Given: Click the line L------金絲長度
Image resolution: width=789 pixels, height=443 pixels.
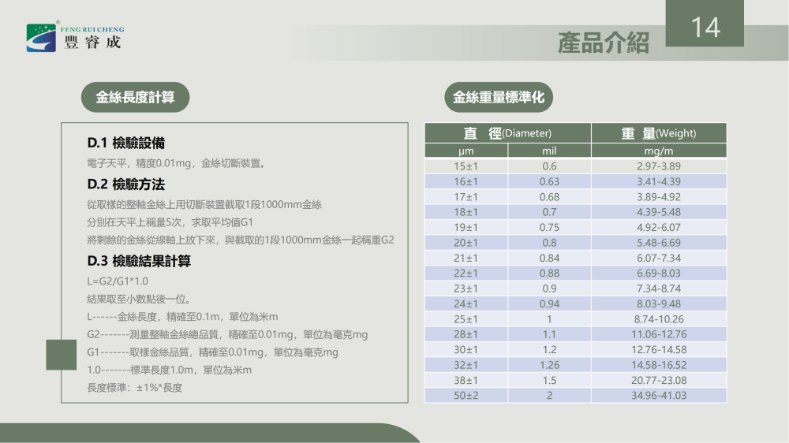Looking at the screenshot, I should coord(182,317).
